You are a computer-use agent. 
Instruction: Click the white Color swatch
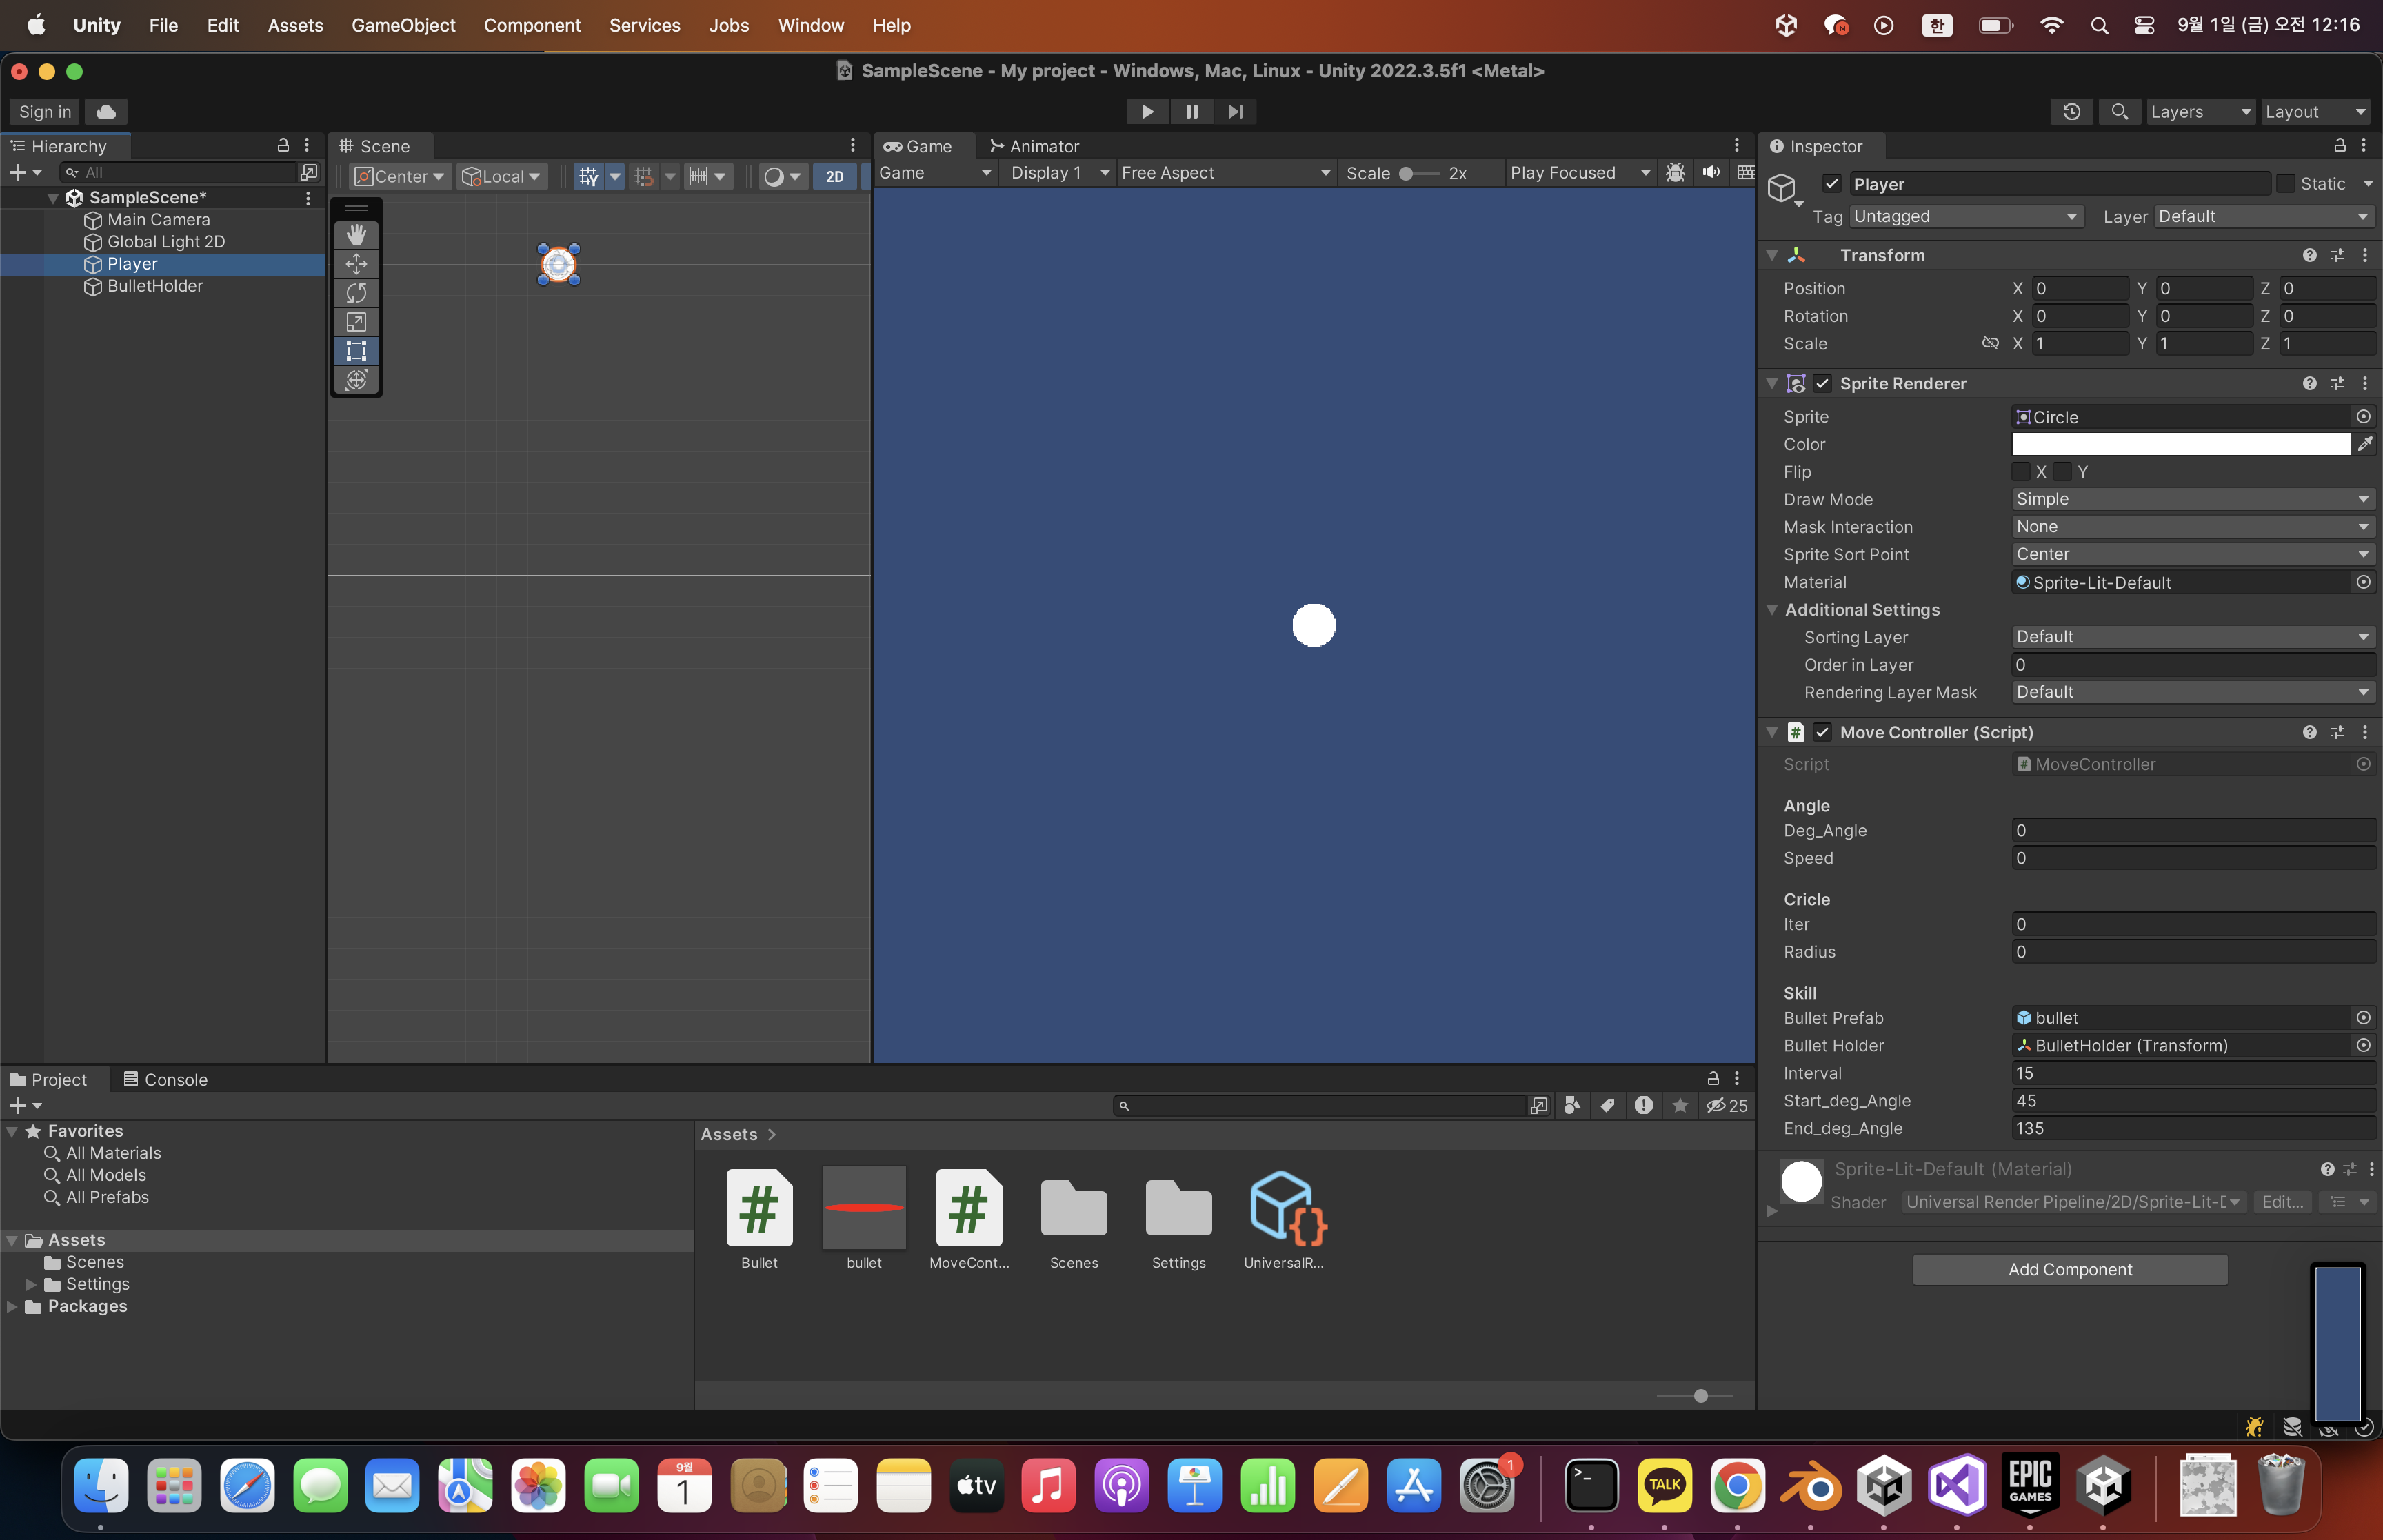[2180, 444]
